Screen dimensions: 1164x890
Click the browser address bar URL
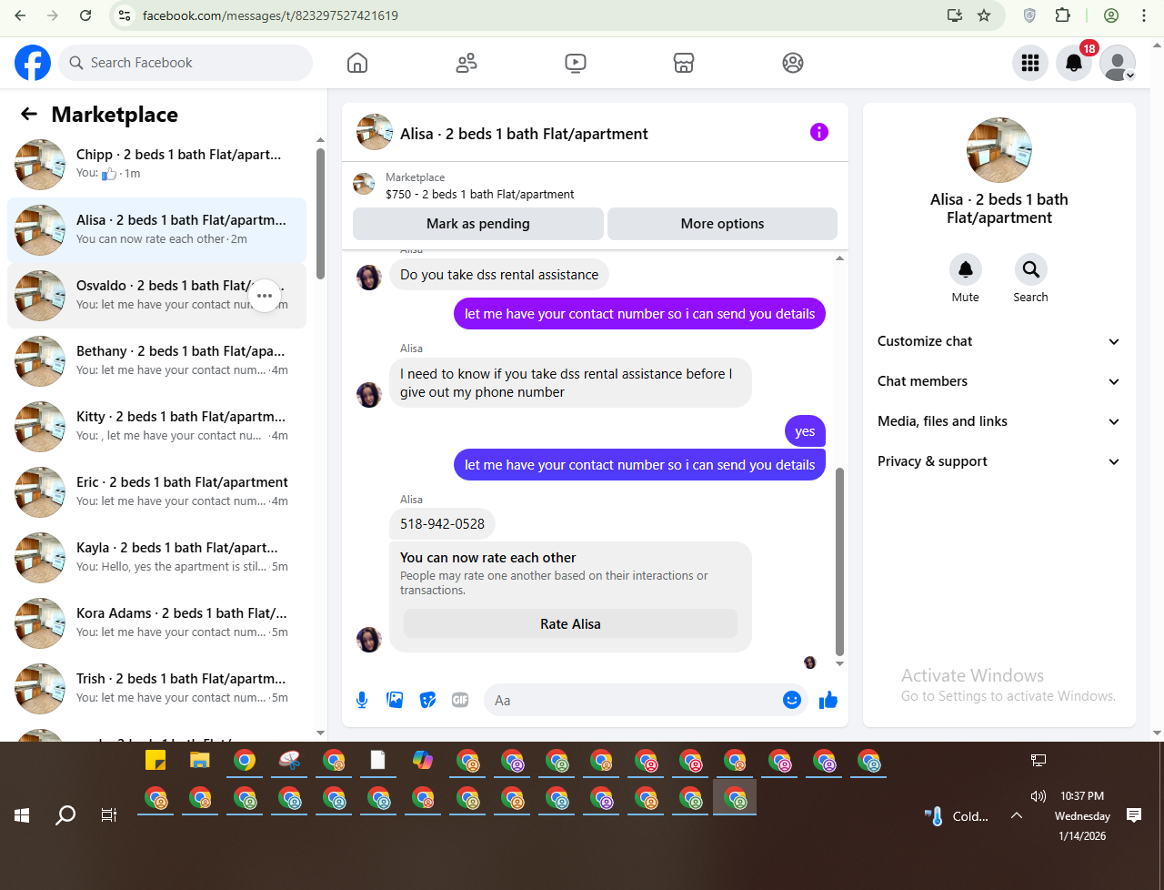coord(270,15)
